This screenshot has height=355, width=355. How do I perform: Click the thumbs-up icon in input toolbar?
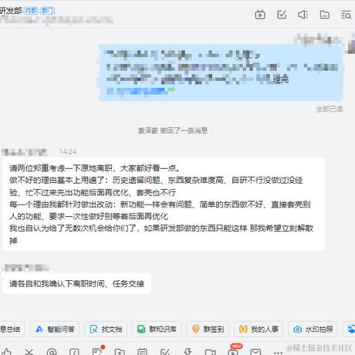pyautogui.click(x=6, y=352)
